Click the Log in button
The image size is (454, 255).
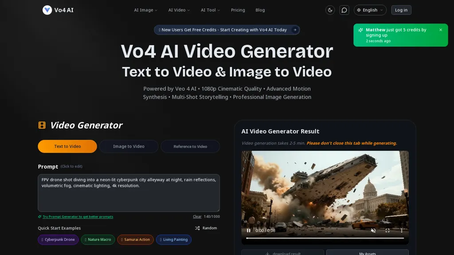401,10
